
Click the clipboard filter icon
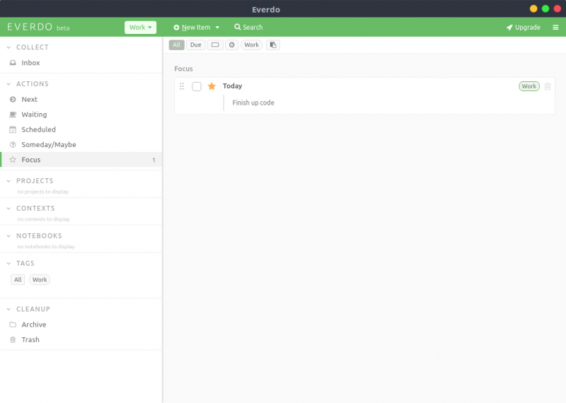click(273, 45)
